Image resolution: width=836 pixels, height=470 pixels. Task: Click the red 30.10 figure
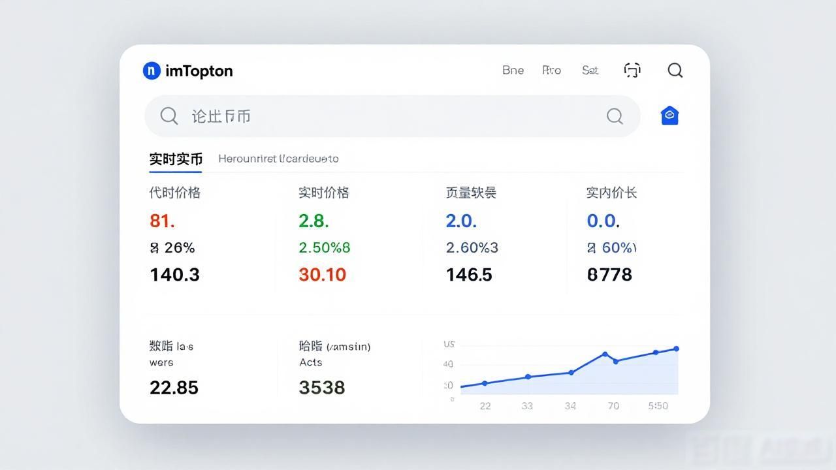[x=322, y=274]
